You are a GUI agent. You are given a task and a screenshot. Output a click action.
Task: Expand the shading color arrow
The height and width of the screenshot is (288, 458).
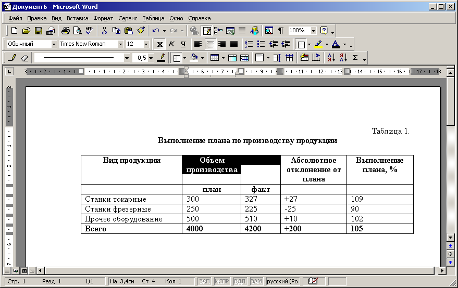click(x=202, y=58)
